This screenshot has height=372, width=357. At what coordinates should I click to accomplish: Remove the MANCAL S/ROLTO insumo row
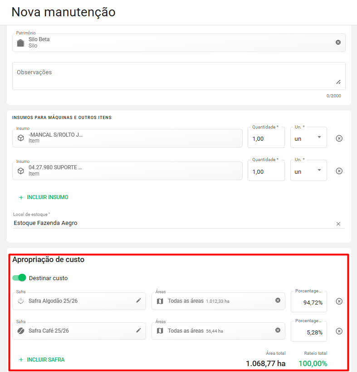[x=339, y=138]
